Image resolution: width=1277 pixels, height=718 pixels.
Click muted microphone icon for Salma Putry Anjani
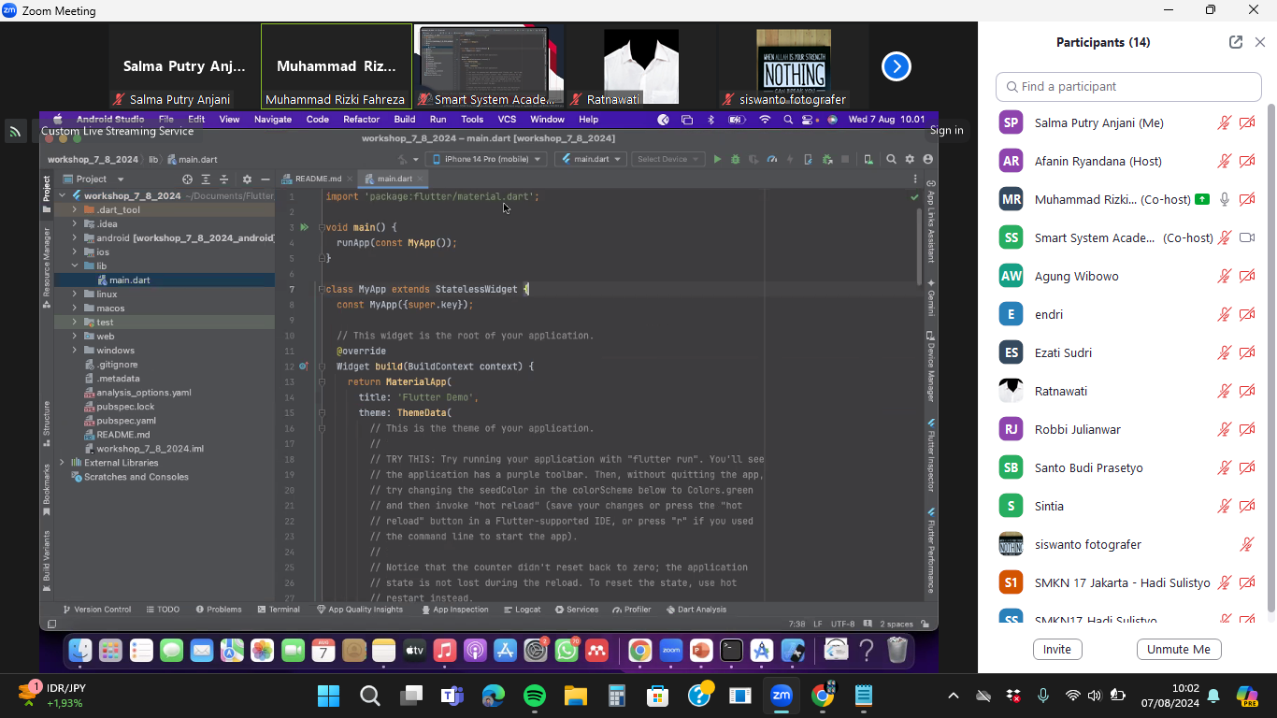[x=1225, y=122]
